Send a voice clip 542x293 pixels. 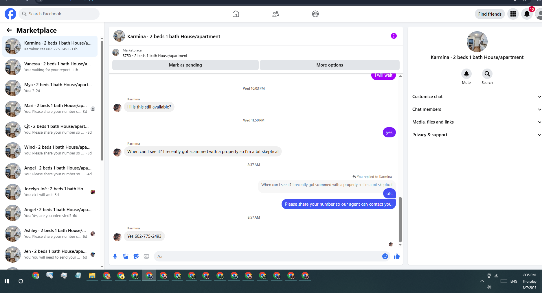coord(115,256)
